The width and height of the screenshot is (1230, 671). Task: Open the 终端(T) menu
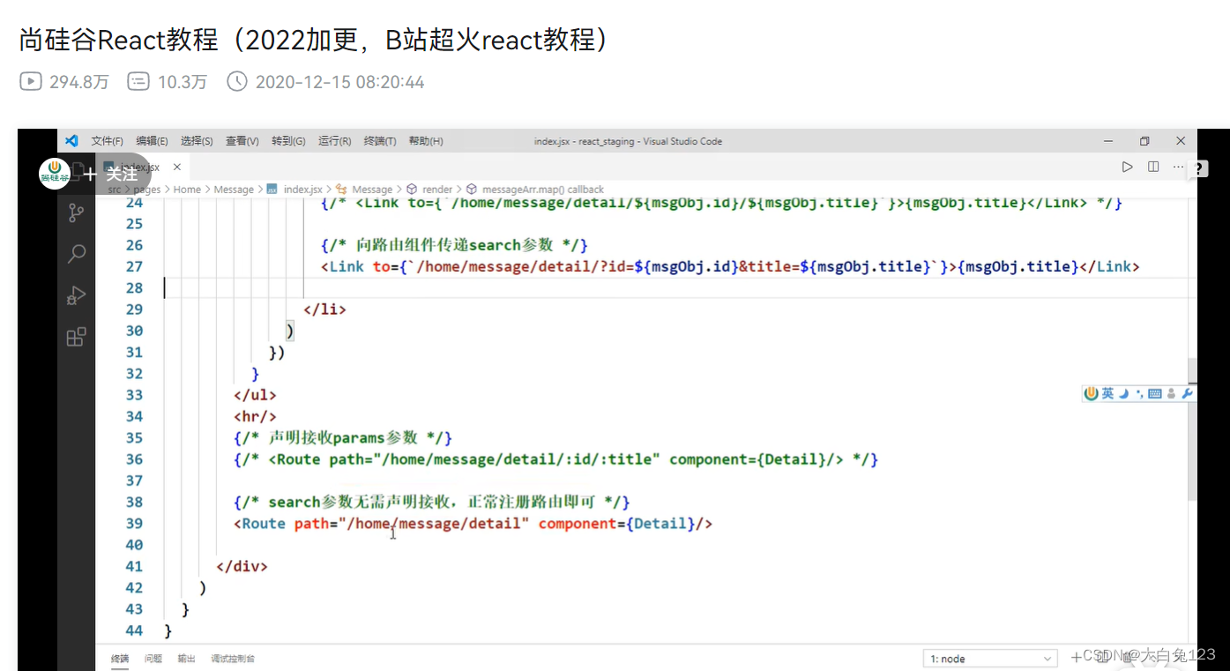click(380, 141)
